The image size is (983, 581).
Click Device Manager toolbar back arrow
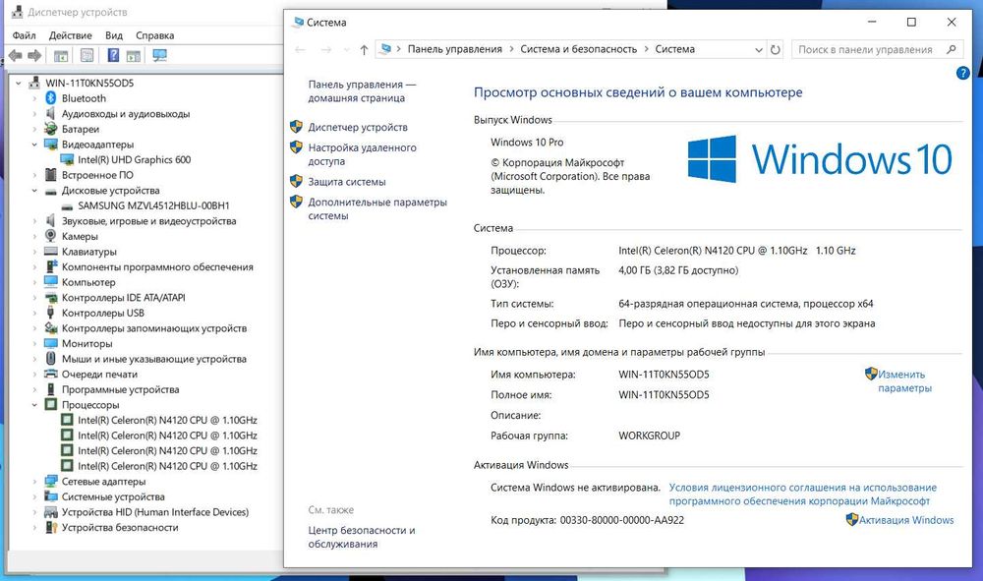click(x=16, y=56)
